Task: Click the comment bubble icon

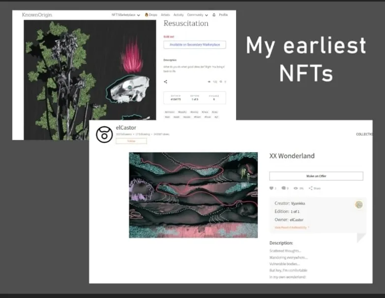Action: tap(283, 188)
